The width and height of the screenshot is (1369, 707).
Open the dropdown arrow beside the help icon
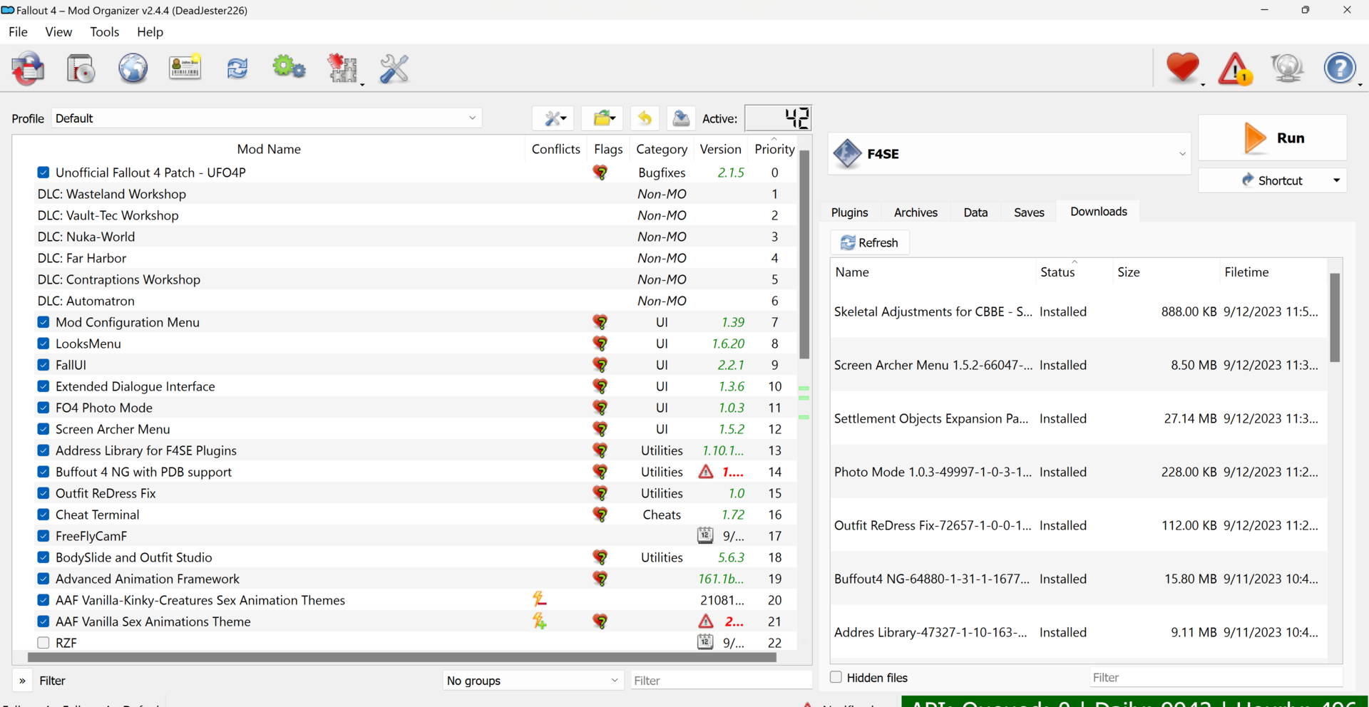click(x=1360, y=84)
